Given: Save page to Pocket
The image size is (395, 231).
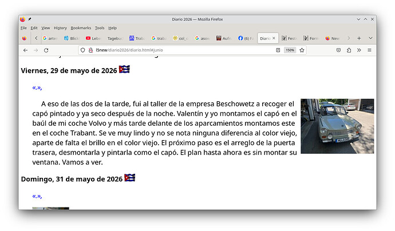Looking at the screenshot, I should pyautogui.click(x=338, y=50).
